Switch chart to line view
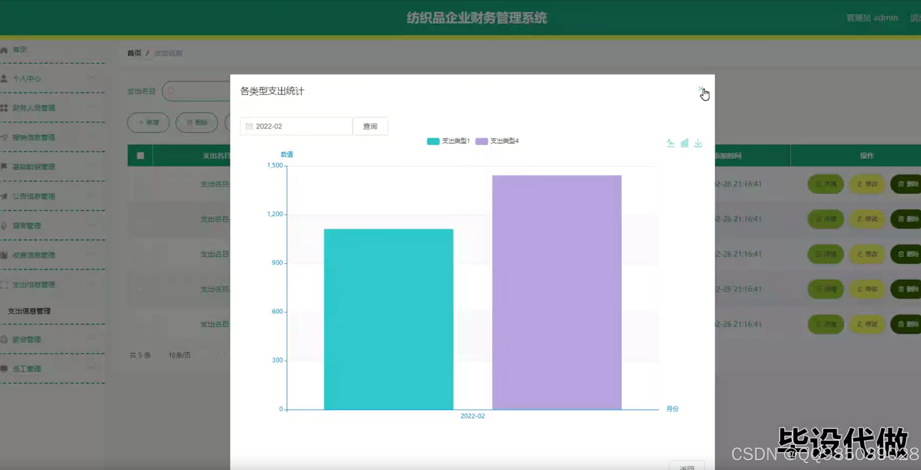The width and height of the screenshot is (921, 470). pos(670,143)
